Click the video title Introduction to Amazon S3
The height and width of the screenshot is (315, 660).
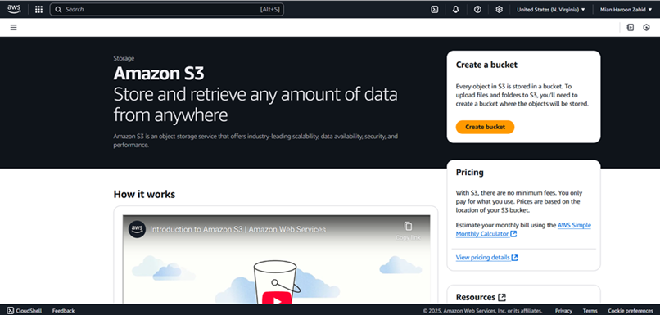point(237,229)
